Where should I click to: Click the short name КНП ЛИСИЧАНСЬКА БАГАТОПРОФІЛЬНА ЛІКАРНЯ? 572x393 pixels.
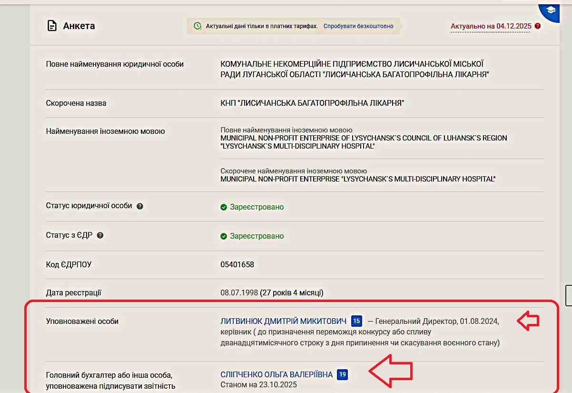[312, 103]
